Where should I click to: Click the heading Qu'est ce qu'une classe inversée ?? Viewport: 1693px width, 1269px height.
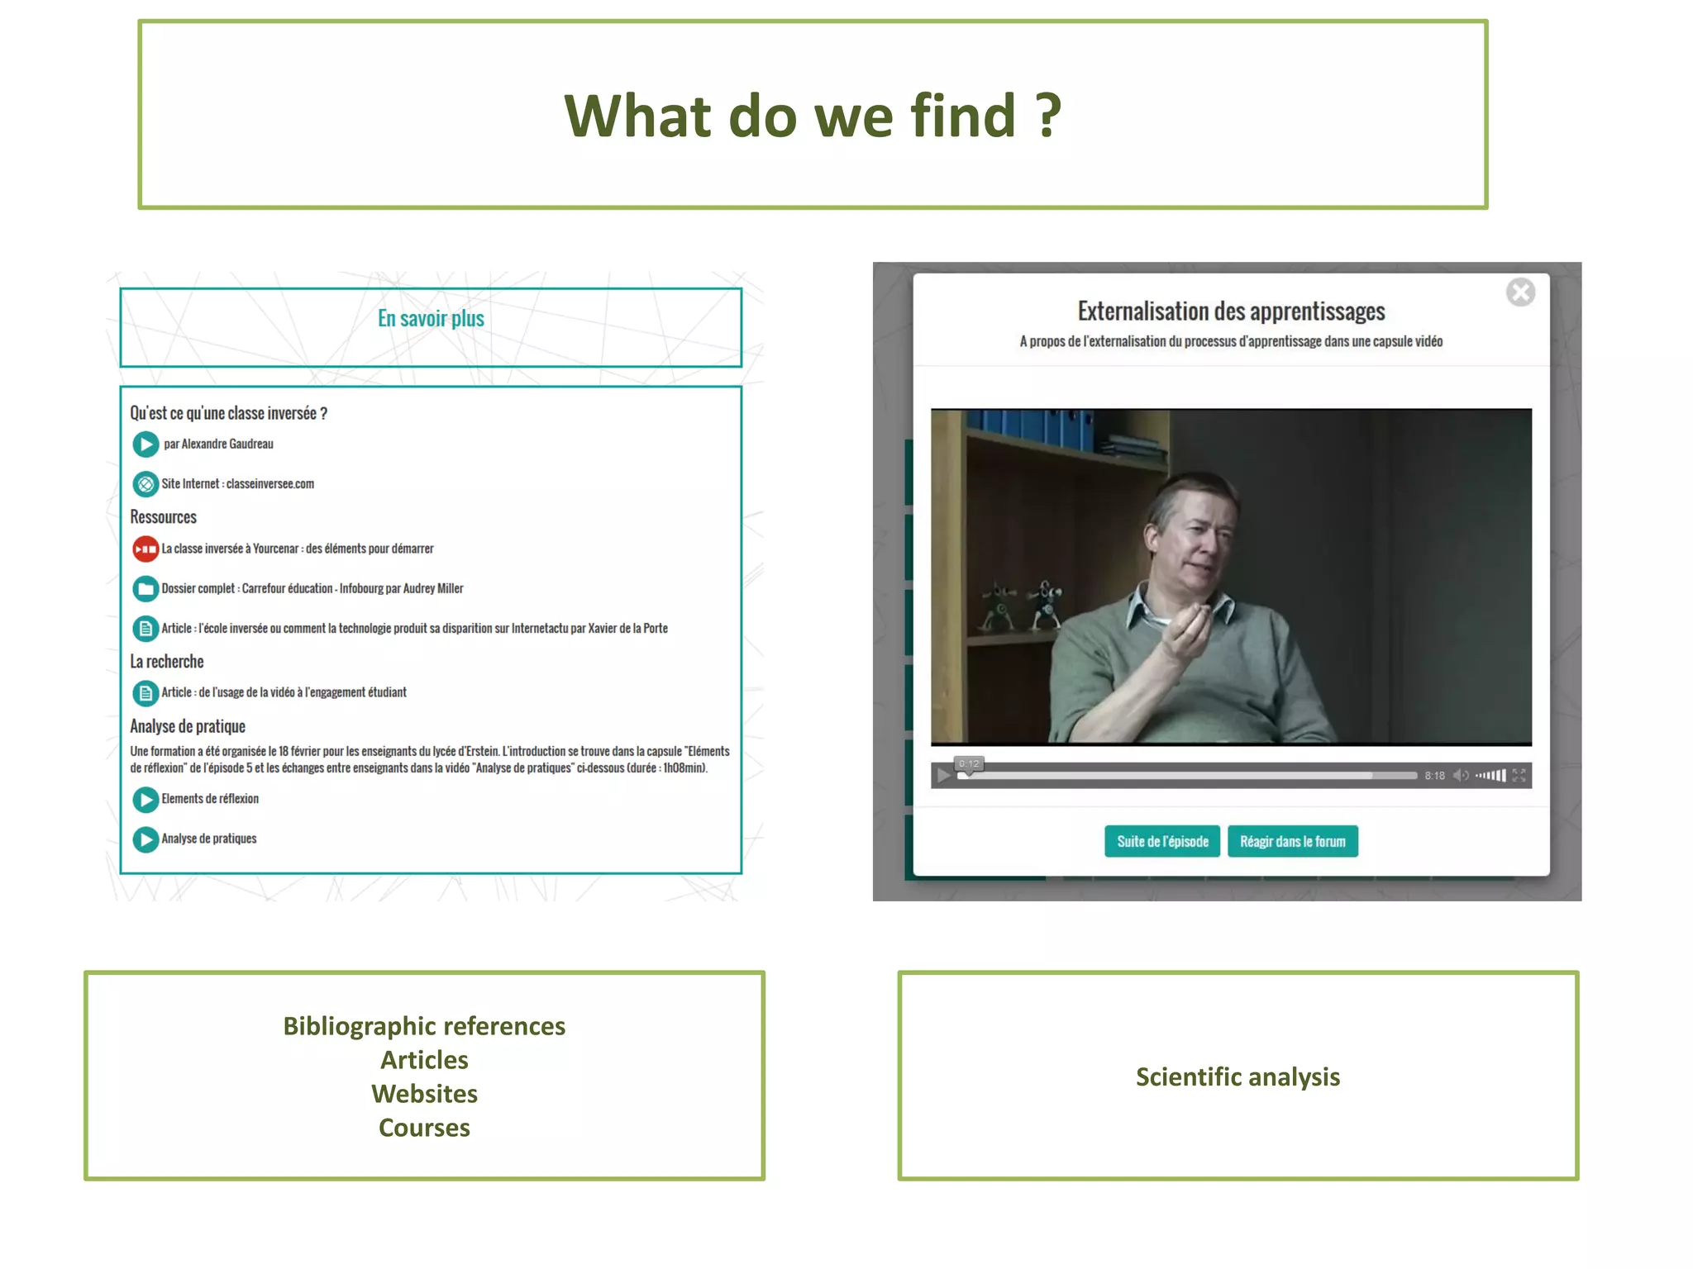click(229, 413)
